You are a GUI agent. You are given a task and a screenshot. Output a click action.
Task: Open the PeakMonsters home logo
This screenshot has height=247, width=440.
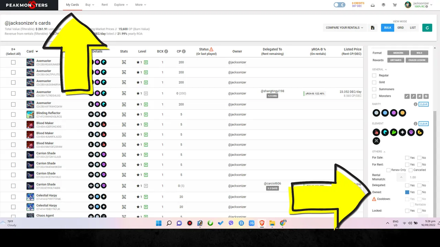click(27, 5)
